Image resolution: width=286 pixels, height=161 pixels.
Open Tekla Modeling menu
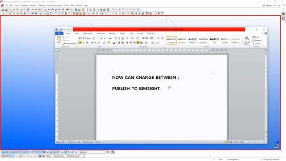click(x=24, y=5)
